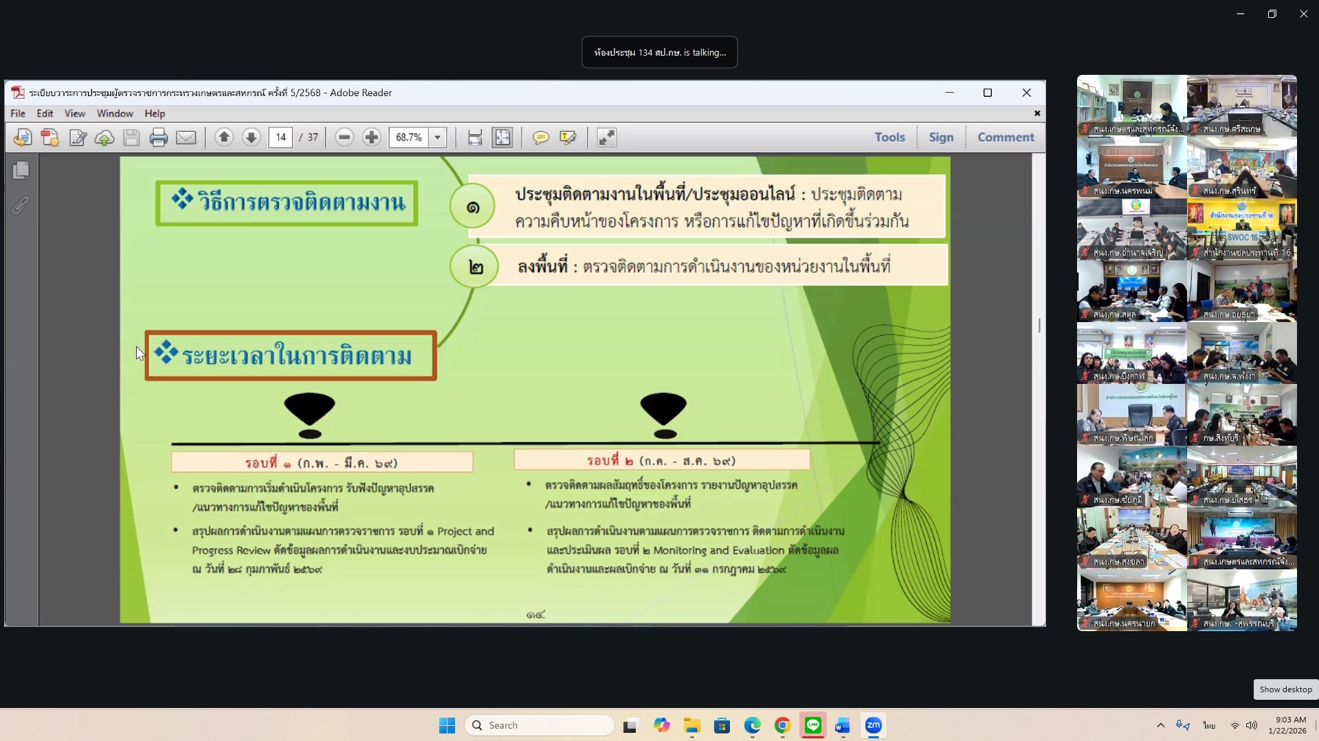Open the Tools pane

tap(889, 137)
